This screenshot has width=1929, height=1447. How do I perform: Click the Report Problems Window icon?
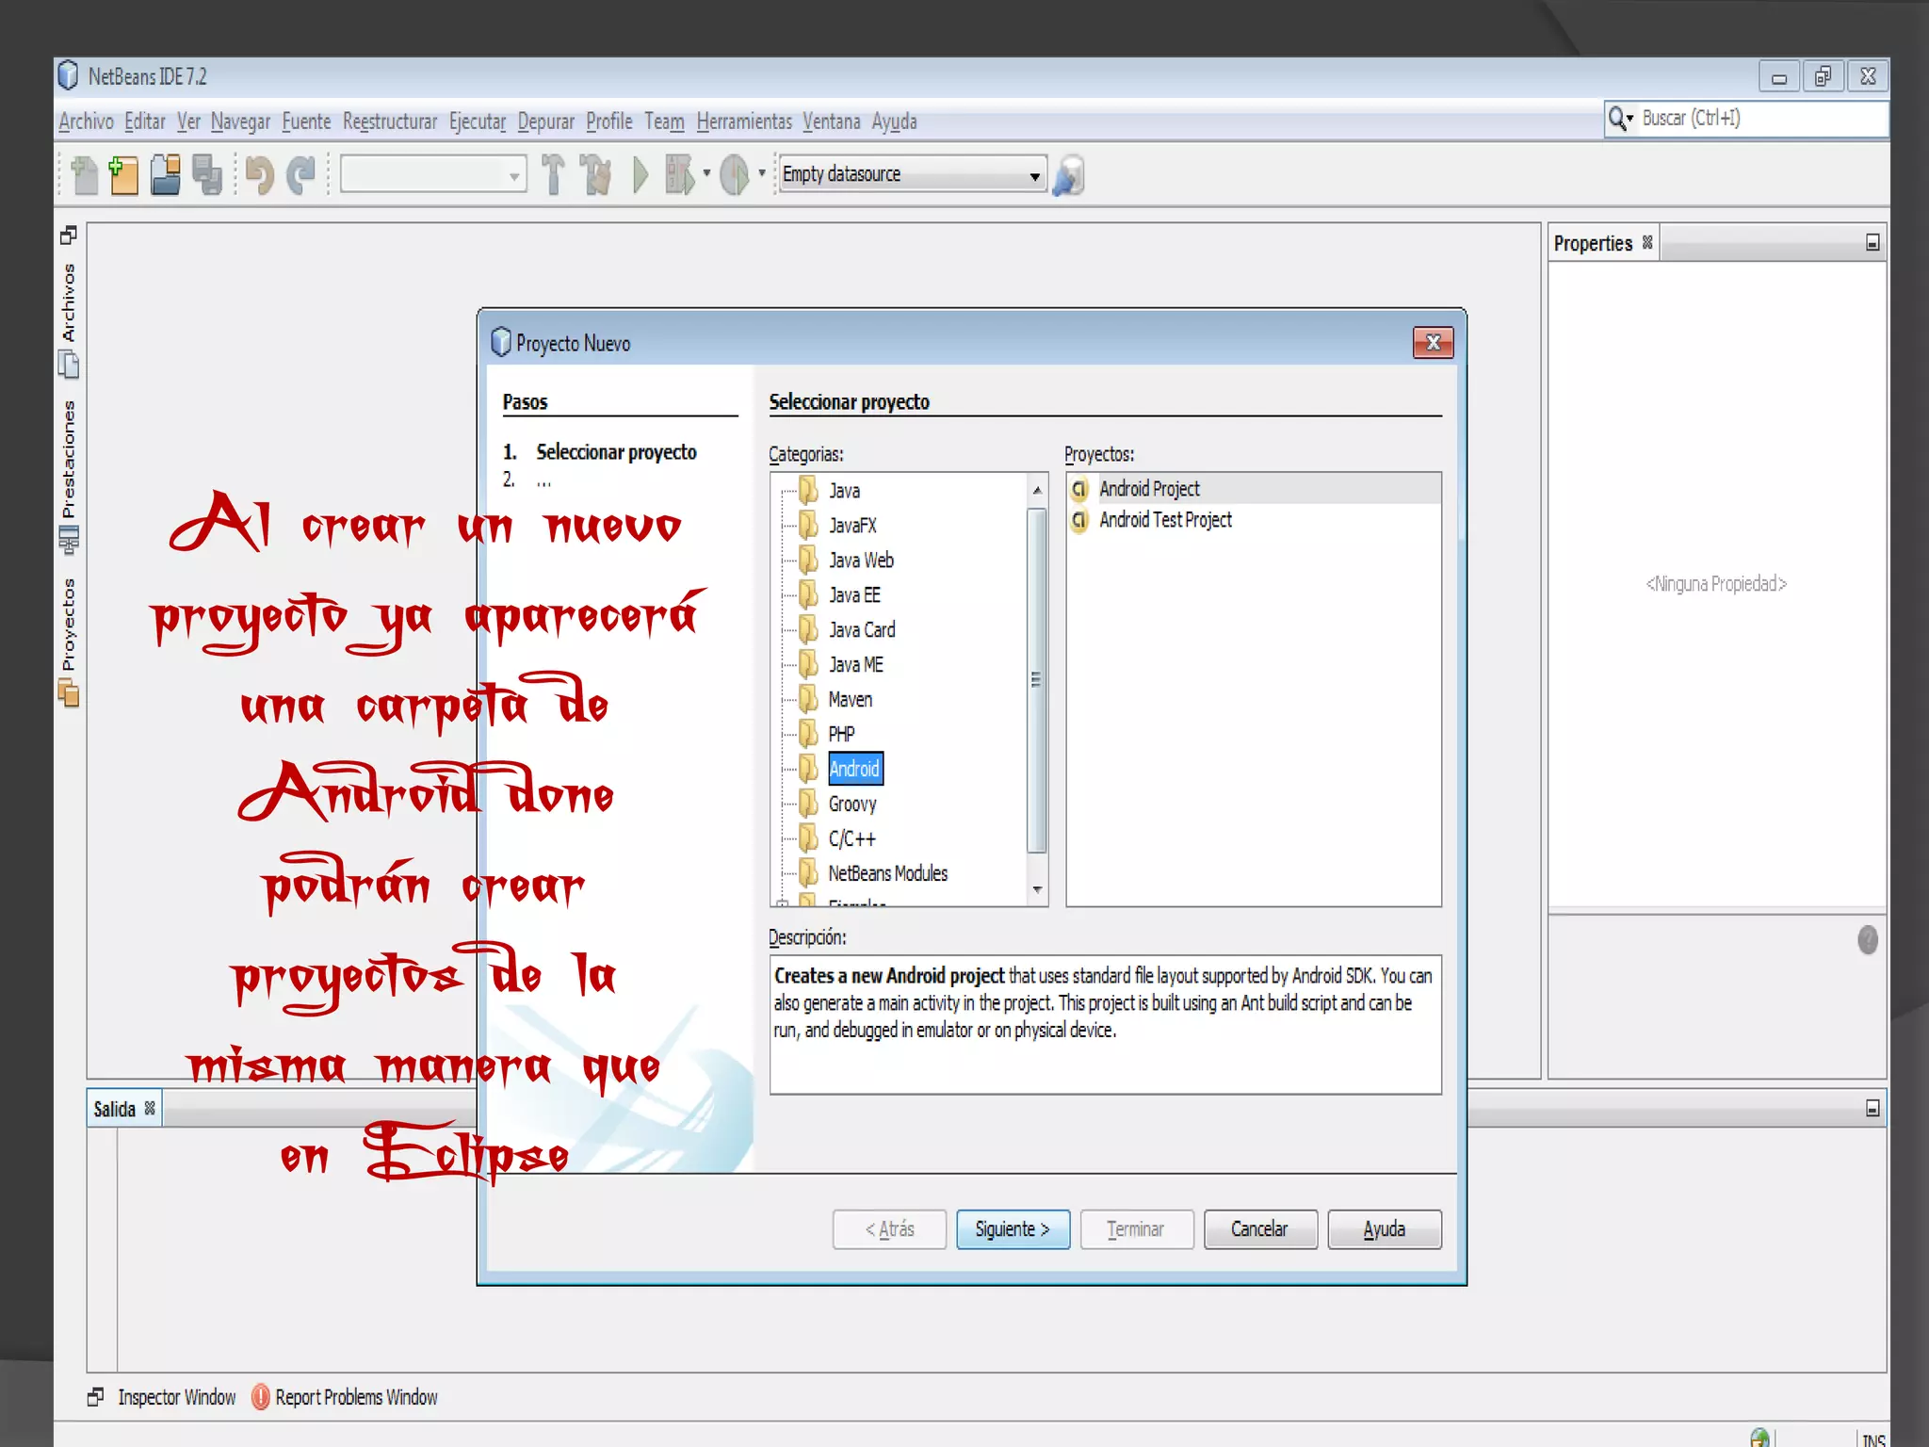(x=261, y=1397)
